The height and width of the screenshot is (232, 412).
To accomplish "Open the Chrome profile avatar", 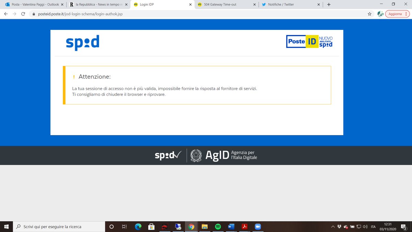I will click(380, 14).
